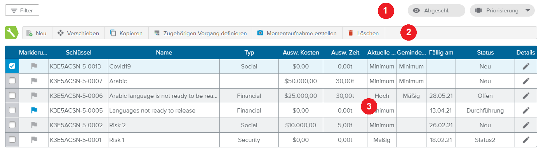The width and height of the screenshot is (541, 152).
Task: Tick the Risk 2 row checkbox
Action: (12, 125)
